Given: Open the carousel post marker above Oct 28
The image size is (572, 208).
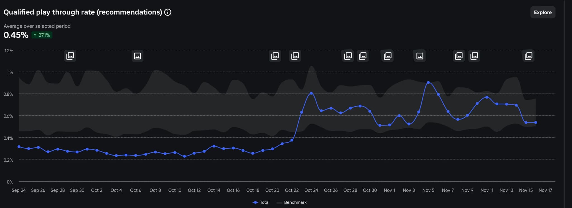Looking at the screenshot, I should (348, 56).
